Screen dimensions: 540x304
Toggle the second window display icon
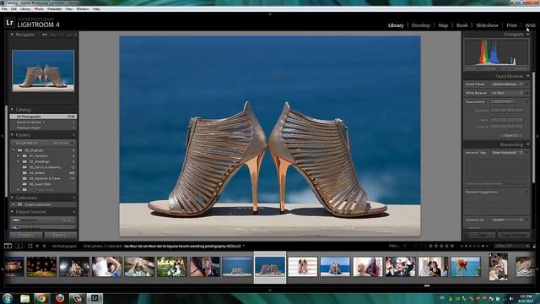[x=19, y=246]
